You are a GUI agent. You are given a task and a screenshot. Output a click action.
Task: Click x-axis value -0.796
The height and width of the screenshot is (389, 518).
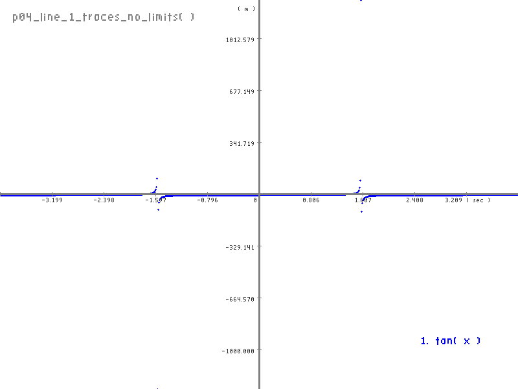pos(207,200)
